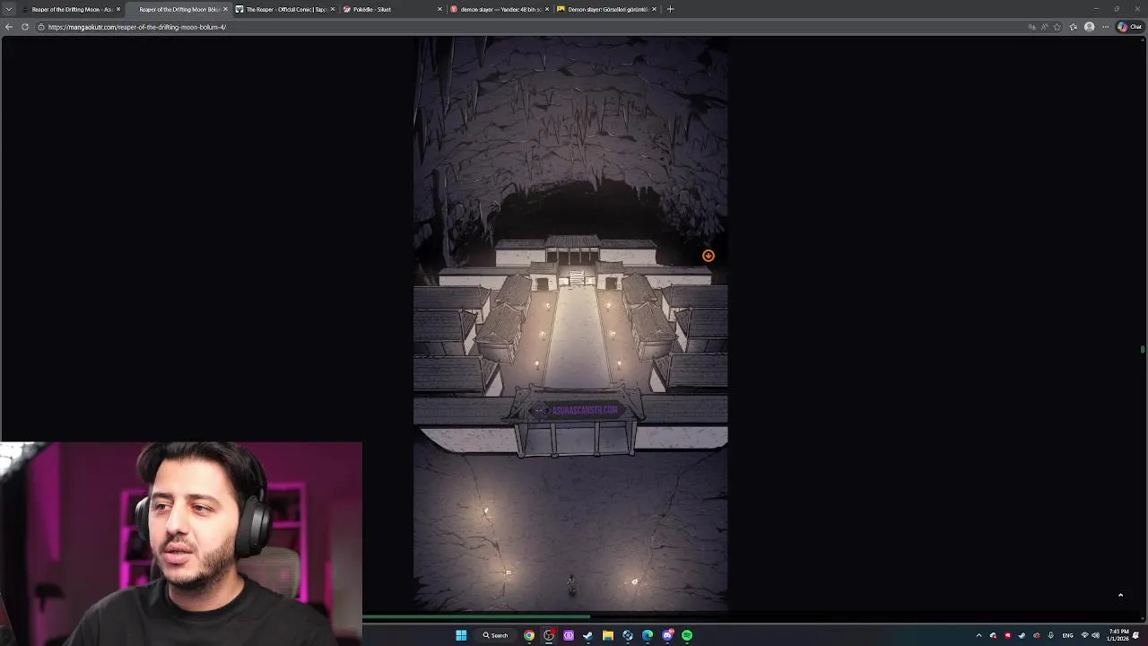The width and height of the screenshot is (1148, 646).
Task: Open Google Chrome from the taskbar
Action: [529, 635]
